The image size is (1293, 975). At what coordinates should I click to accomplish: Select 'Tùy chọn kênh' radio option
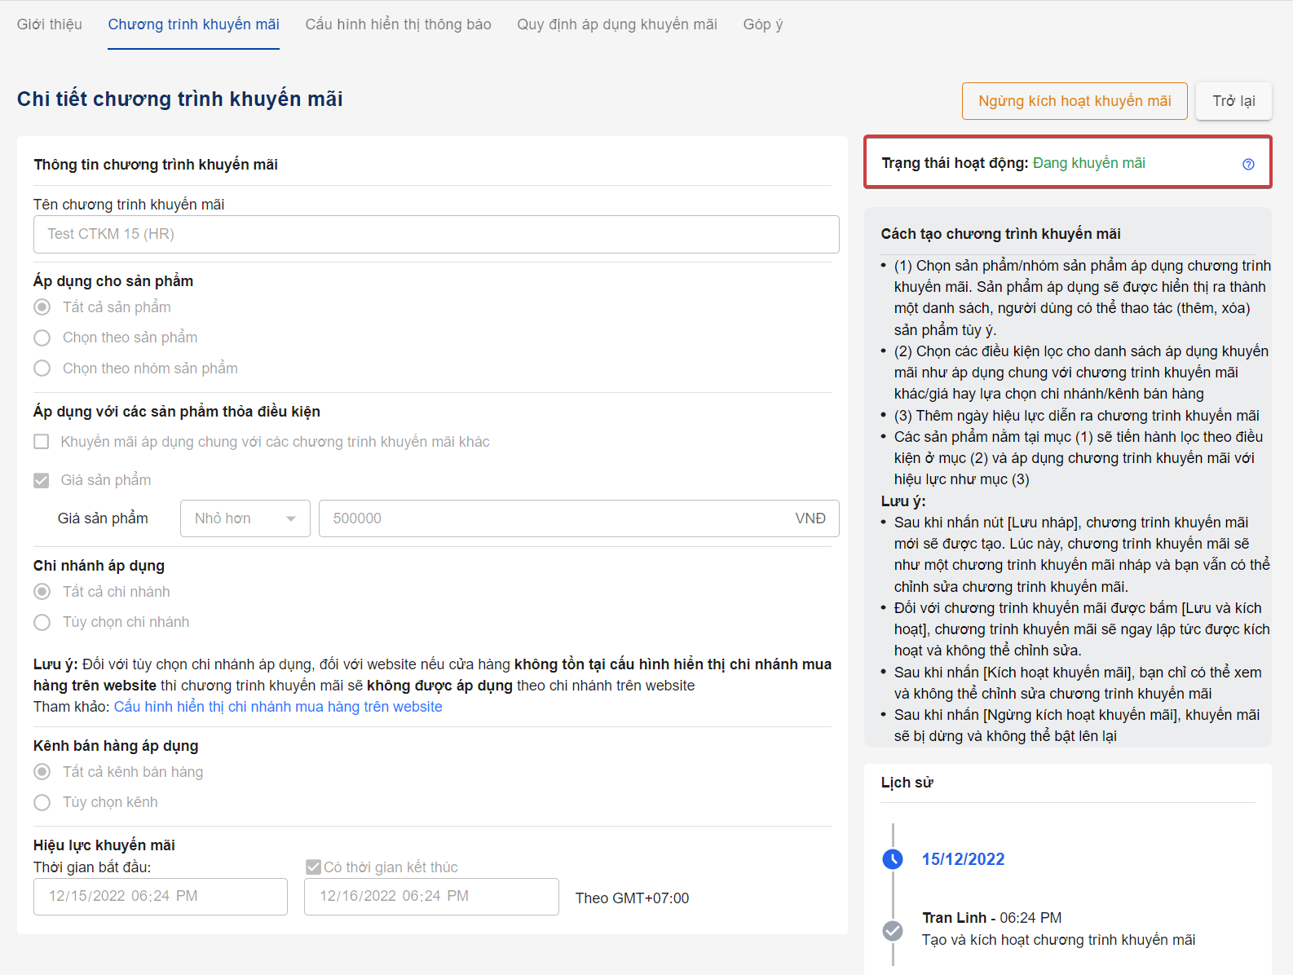(42, 802)
